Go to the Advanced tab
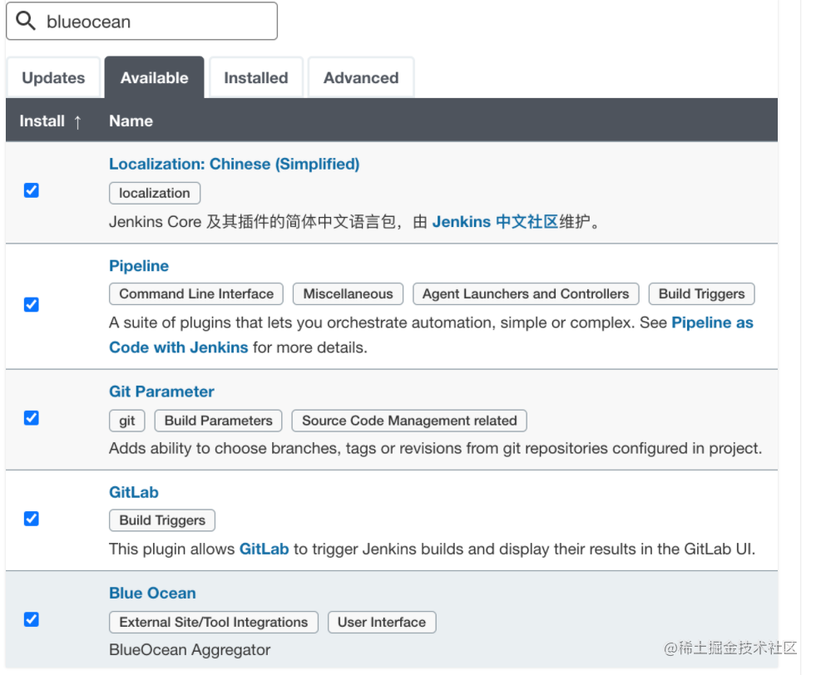816x675 pixels. pos(361,78)
